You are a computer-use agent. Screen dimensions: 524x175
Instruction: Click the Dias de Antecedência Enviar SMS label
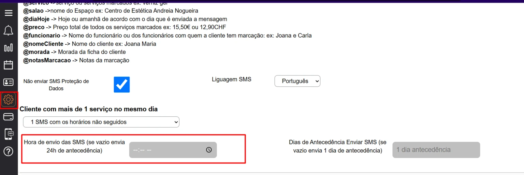click(337, 146)
